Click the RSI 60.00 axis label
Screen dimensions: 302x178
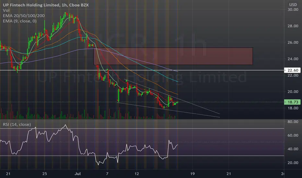(293, 135)
